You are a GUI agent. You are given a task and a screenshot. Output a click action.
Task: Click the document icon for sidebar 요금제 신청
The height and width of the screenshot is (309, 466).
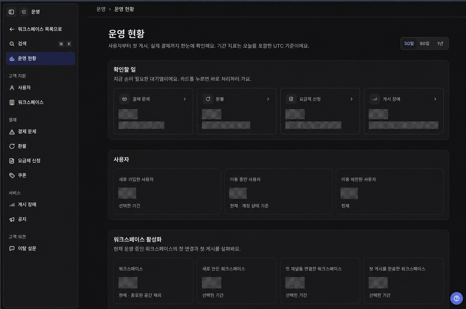[12, 161]
